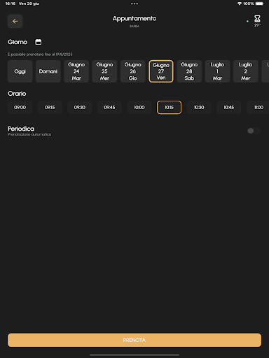Select Oggi as the day
Screen dimensions: 269x358
20,71
